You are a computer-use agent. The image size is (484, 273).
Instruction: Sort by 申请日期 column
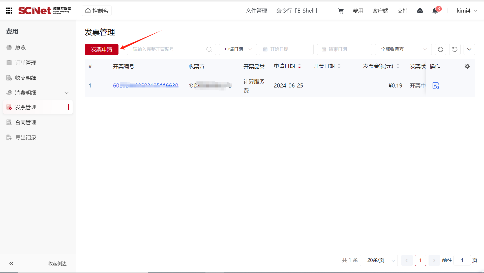click(x=299, y=66)
